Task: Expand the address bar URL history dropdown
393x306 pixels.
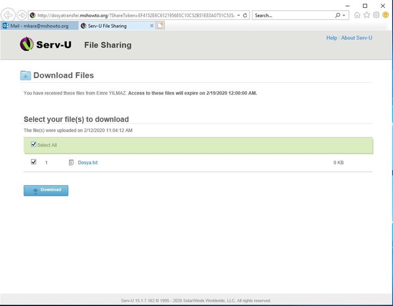Action: [238, 15]
